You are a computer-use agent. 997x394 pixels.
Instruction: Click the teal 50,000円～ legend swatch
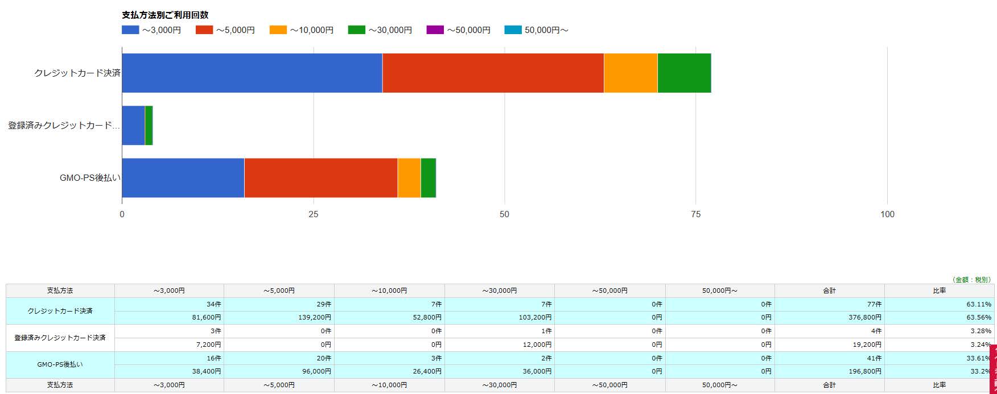(513, 30)
